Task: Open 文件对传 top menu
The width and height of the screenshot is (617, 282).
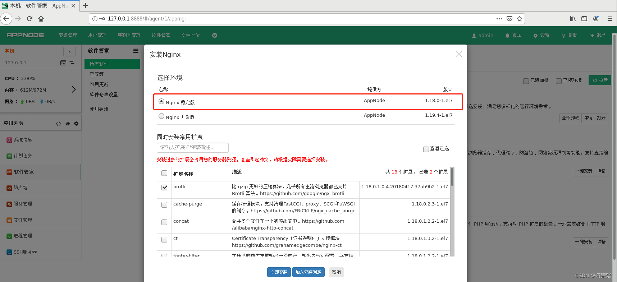Action: 191,35
